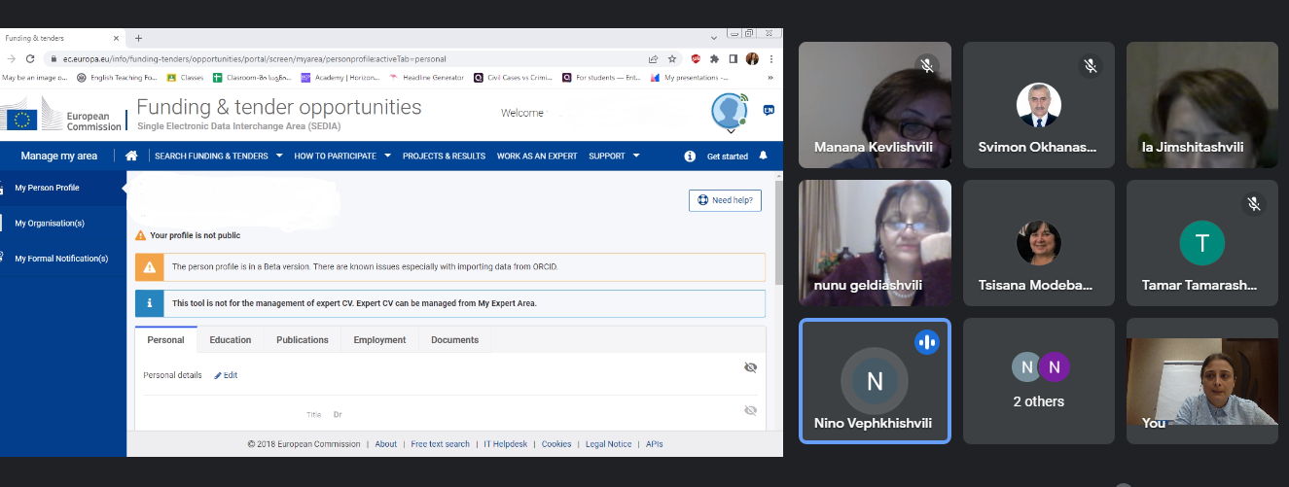Expand Search Funding & Tenders dropdown
Screen dimensions: 1289x487
(x=218, y=156)
